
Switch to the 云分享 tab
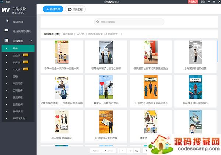81,34
